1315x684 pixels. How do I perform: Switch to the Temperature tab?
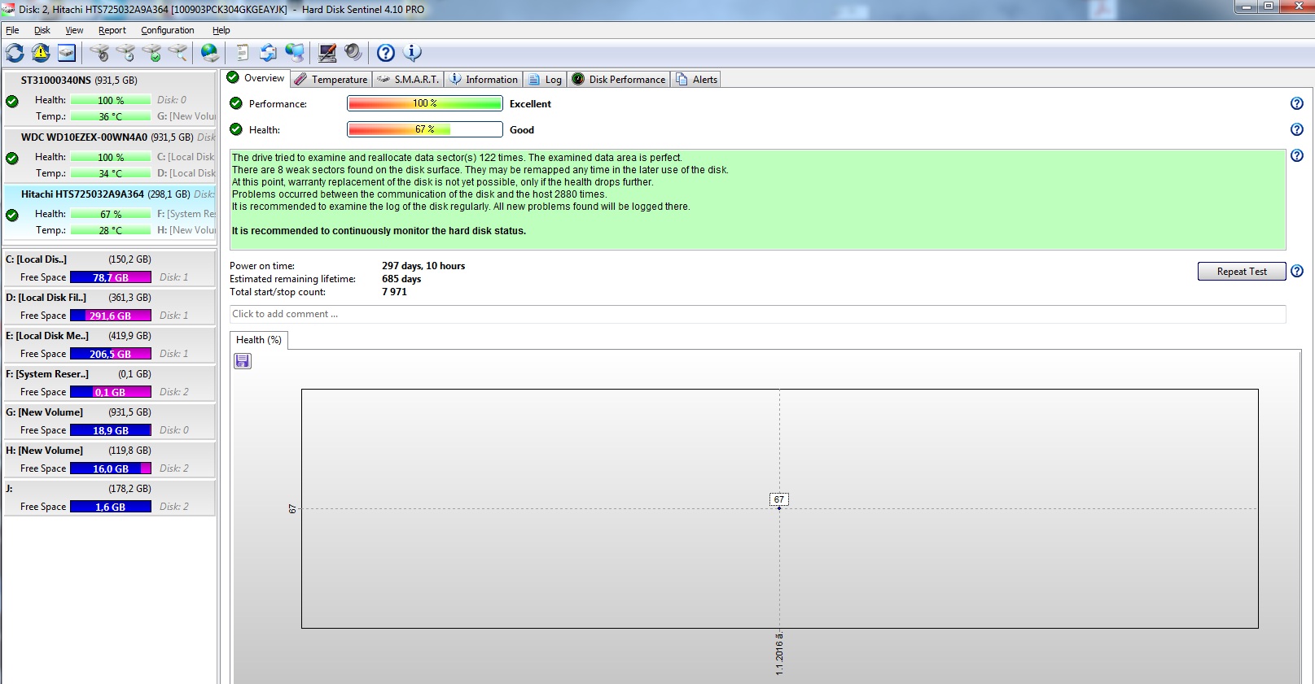coord(331,79)
